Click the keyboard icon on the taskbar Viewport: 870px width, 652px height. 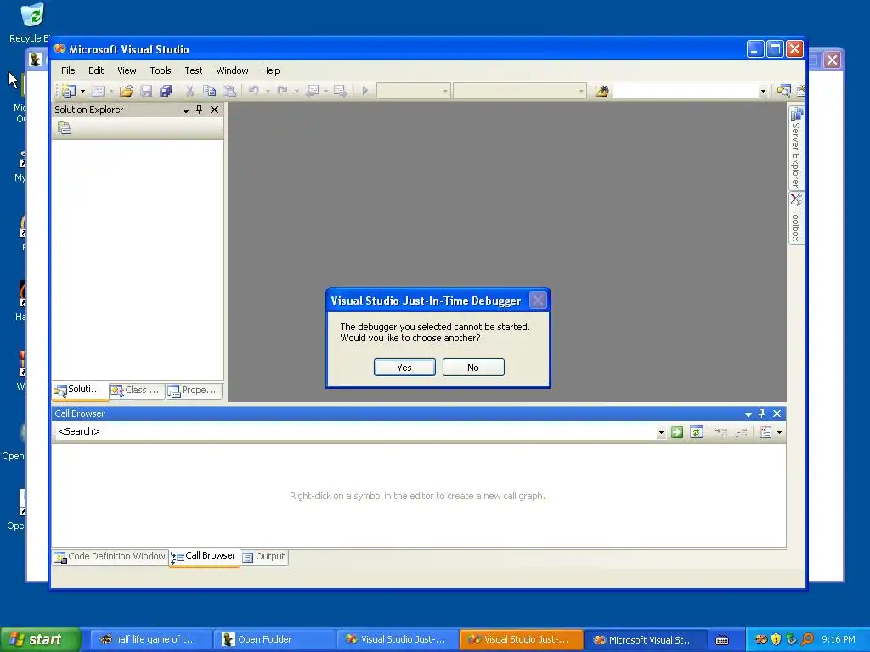pos(722,640)
